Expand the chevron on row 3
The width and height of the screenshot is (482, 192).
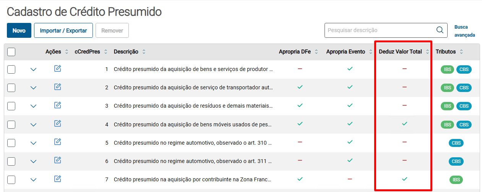click(x=33, y=106)
